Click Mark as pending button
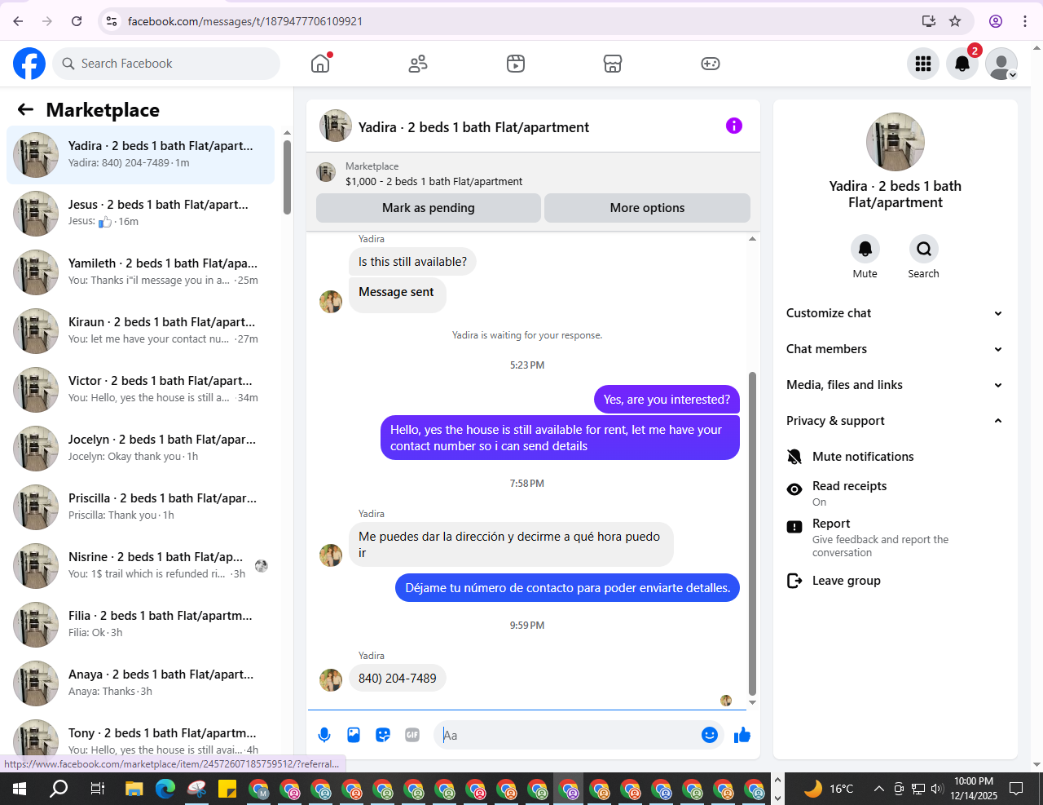The width and height of the screenshot is (1043, 805). (x=429, y=208)
